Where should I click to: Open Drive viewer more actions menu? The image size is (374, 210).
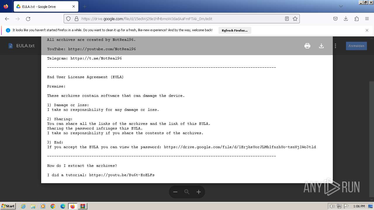tap(335, 46)
